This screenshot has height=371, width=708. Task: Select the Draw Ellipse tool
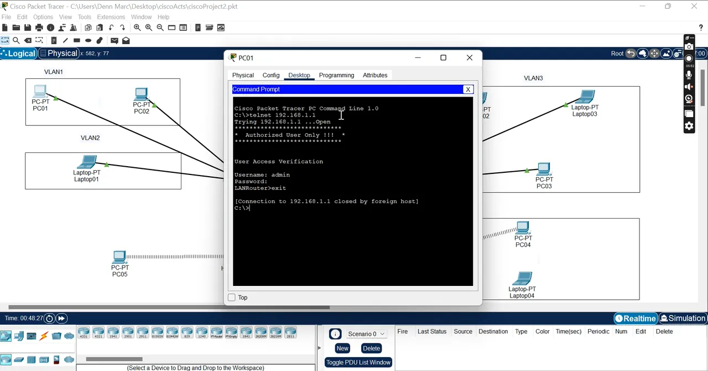tap(88, 40)
